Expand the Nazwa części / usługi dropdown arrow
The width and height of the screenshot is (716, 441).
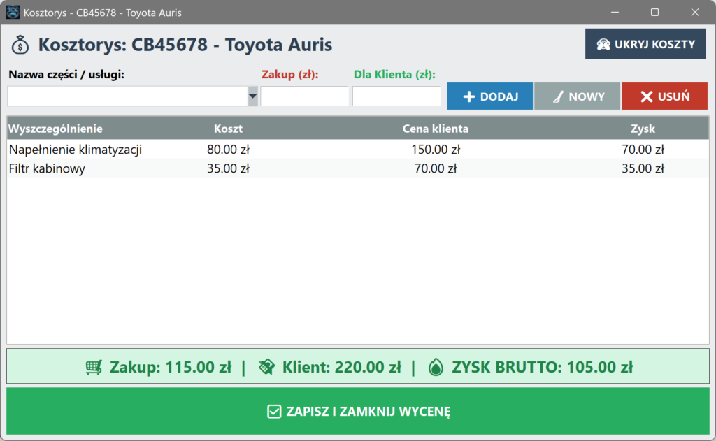pos(252,96)
